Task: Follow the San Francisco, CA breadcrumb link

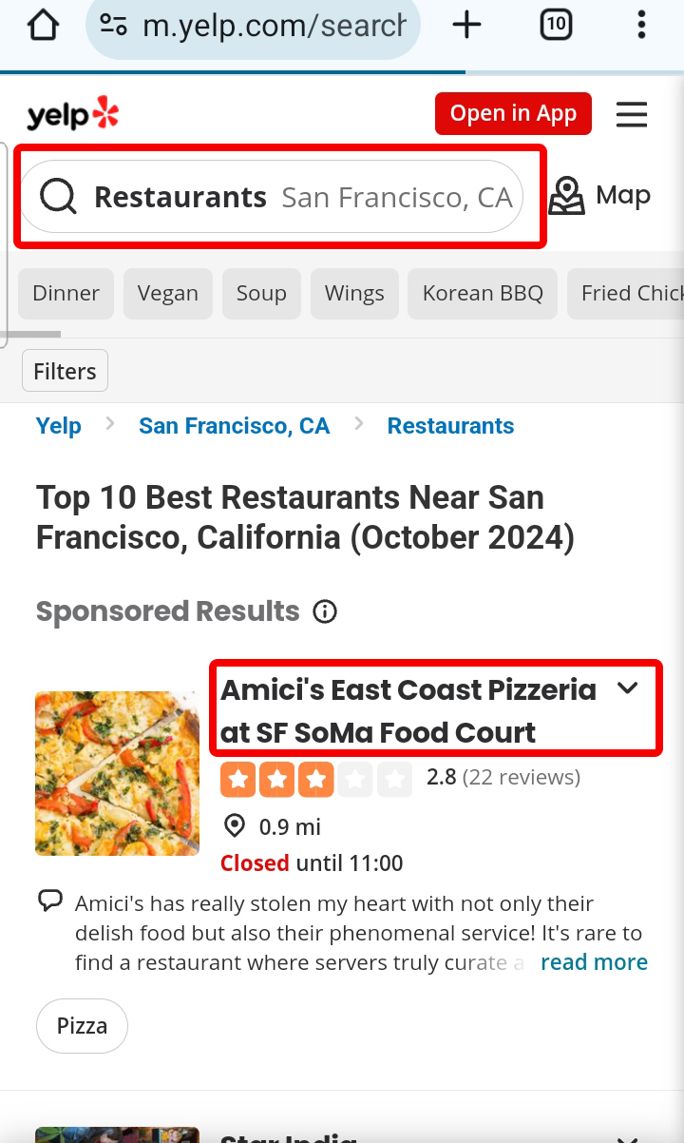Action: pos(234,426)
